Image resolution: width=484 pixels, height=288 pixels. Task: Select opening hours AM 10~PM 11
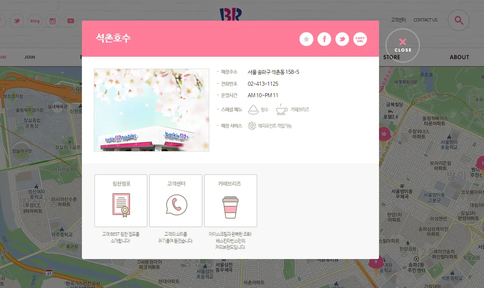pos(263,95)
